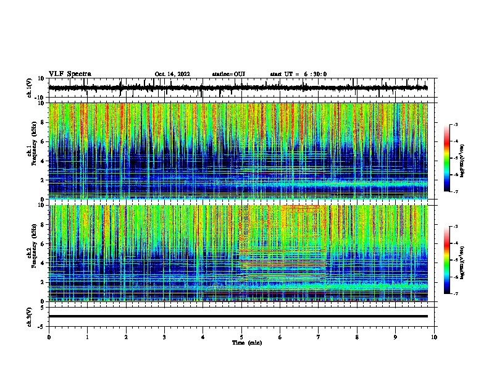Select the date text "Oct. 14, 2022"
Screen dimensions: 489x378
172,74
